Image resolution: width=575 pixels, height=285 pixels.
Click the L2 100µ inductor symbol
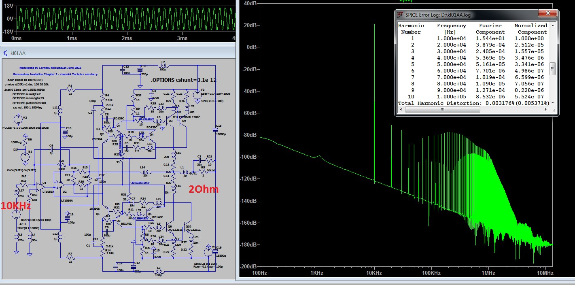point(163,66)
